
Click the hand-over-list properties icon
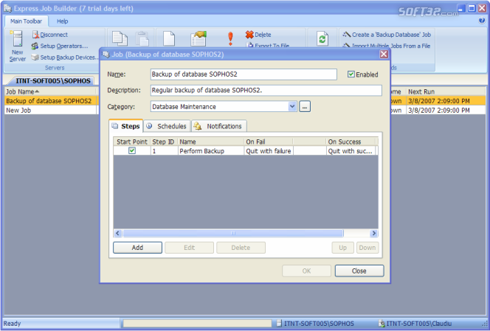coord(199,39)
